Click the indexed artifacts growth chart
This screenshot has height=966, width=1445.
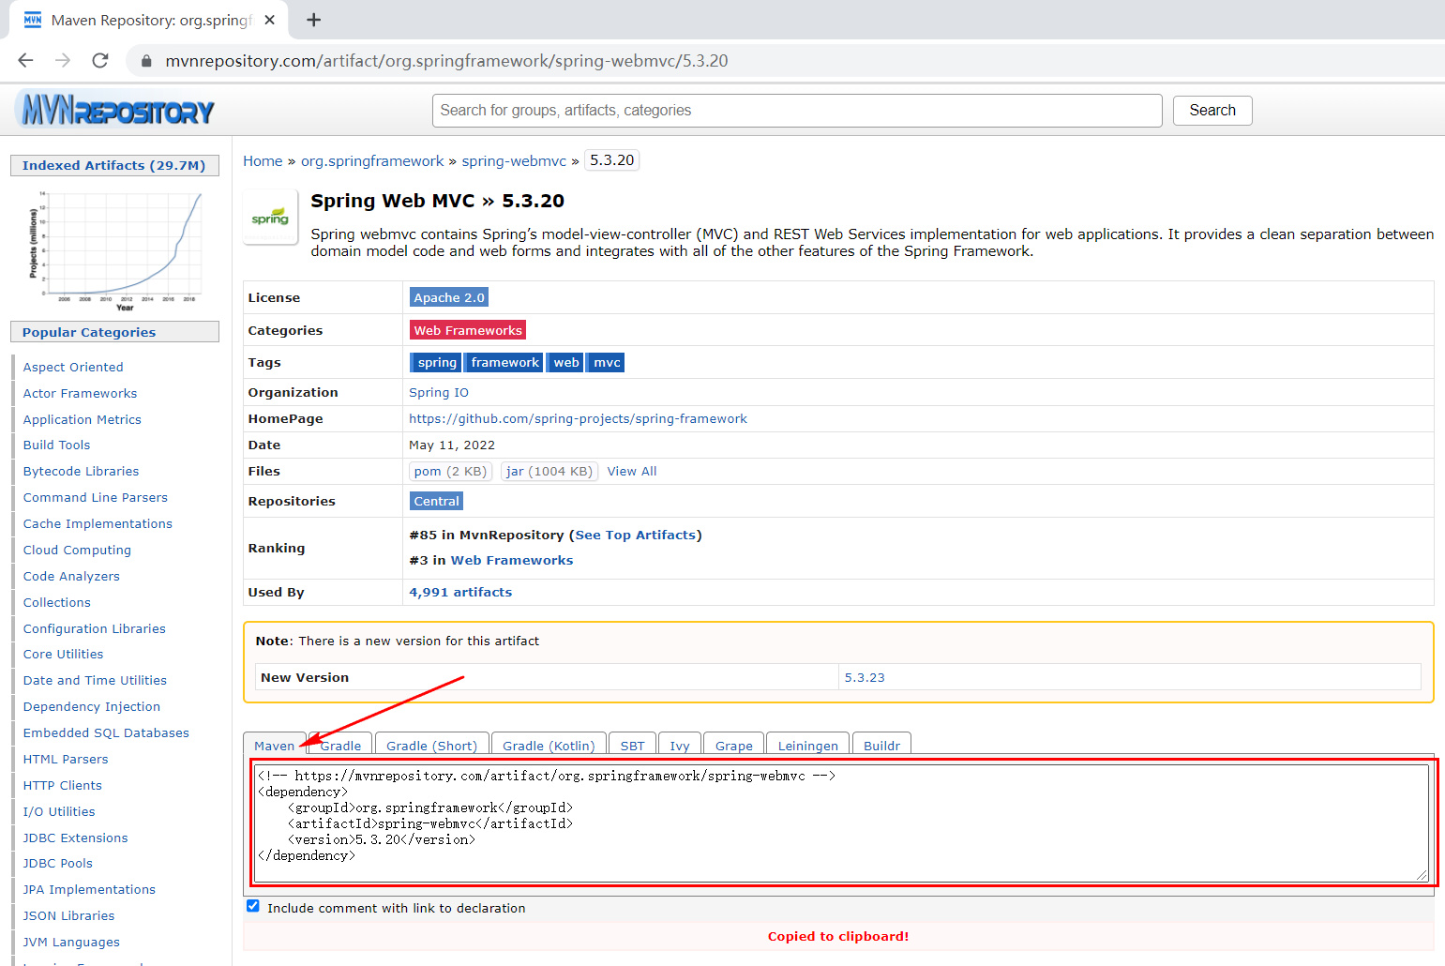coord(114,250)
